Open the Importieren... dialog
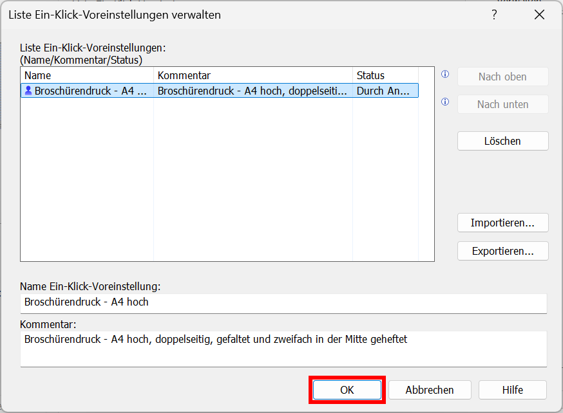The image size is (563, 413). pyautogui.click(x=502, y=223)
